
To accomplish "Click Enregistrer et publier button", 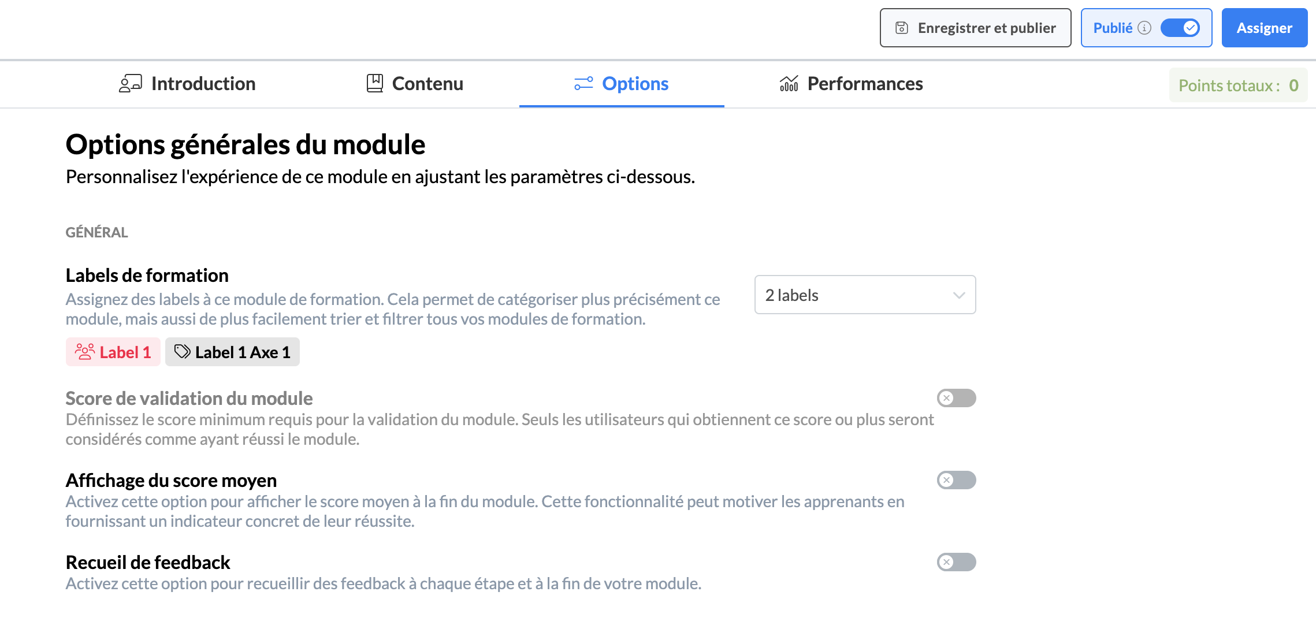I will 975,28.
